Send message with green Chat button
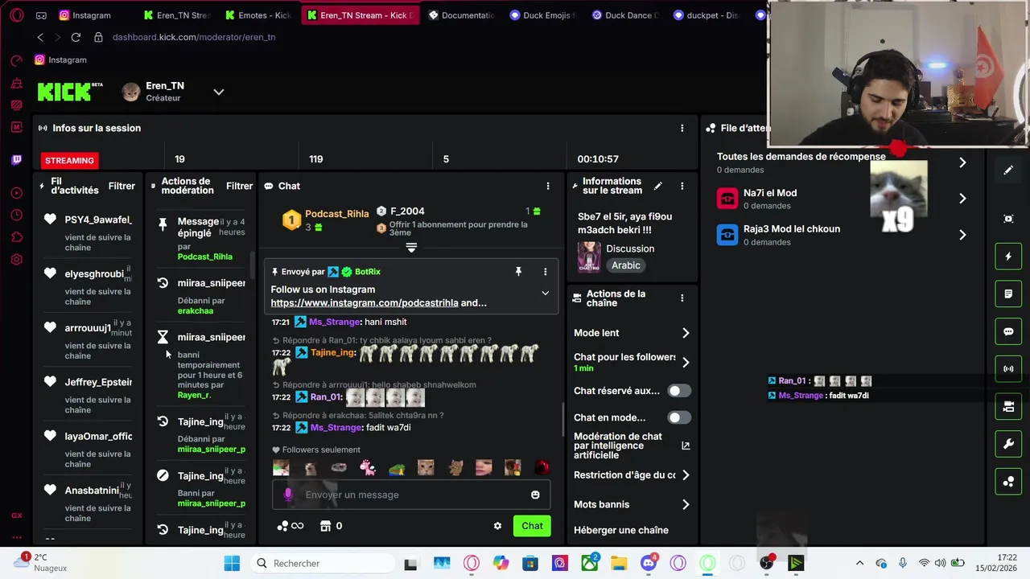The height and width of the screenshot is (579, 1030). pyautogui.click(x=532, y=526)
